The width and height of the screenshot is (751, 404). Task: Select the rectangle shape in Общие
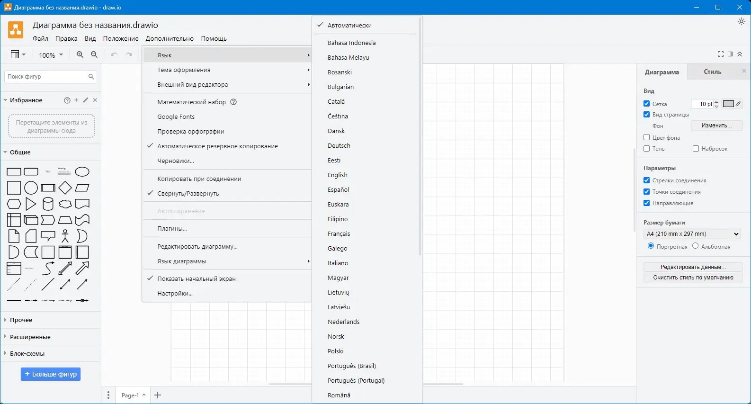pyautogui.click(x=14, y=171)
